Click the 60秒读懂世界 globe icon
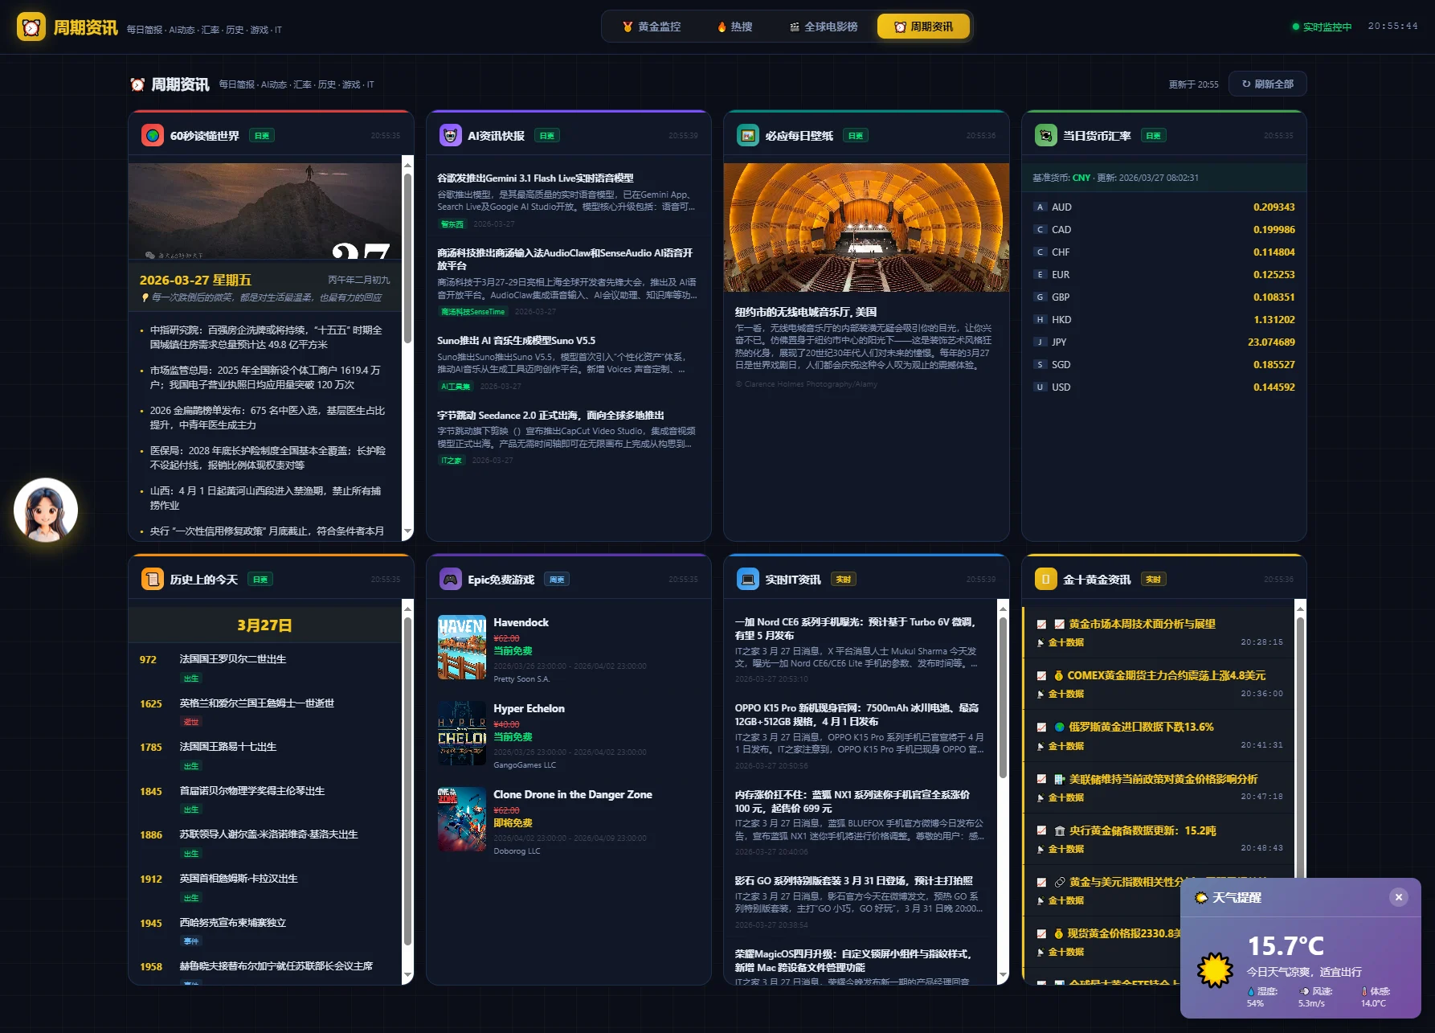Screen dimensions: 1435x1033 pyautogui.click(x=153, y=136)
